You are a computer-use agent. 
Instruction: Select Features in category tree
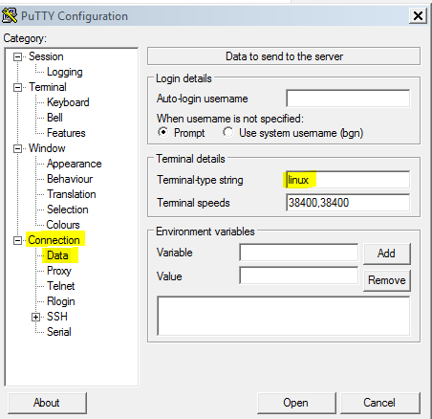(x=66, y=133)
